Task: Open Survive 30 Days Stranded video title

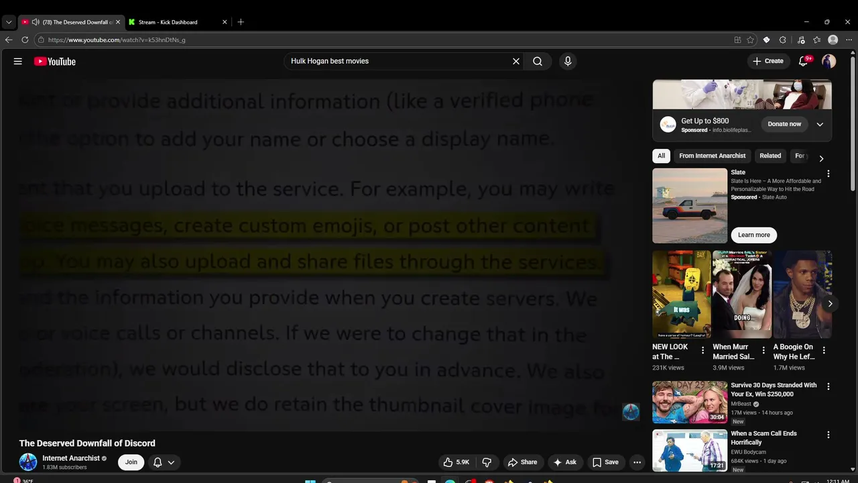Action: point(774,390)
